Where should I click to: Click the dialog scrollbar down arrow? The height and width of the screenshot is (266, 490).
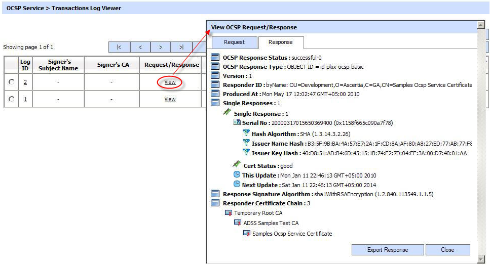[481, 259]
